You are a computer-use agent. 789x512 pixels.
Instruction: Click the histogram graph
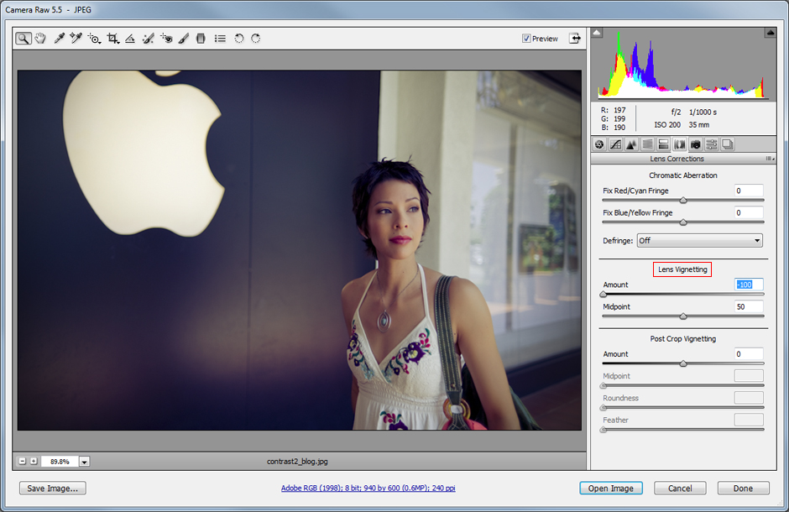pos(683,65)
